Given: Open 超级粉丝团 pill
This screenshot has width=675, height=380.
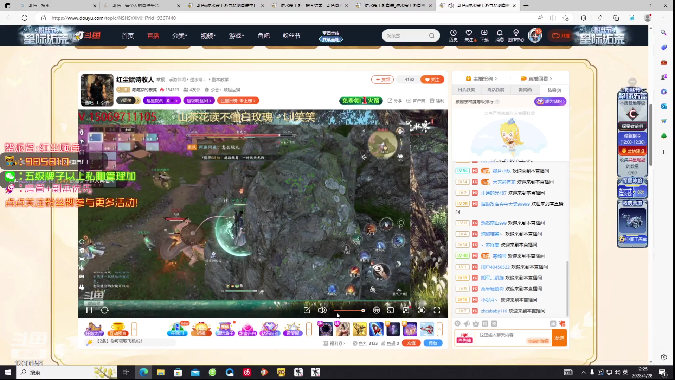Looking at the screenshot, I should 199,101.
